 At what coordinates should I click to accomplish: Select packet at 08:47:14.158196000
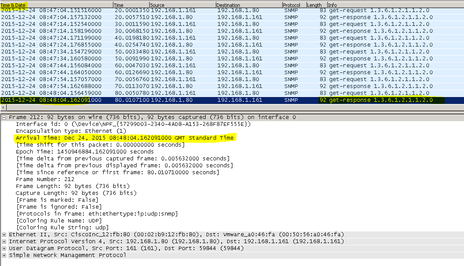(x=232, y=31)
